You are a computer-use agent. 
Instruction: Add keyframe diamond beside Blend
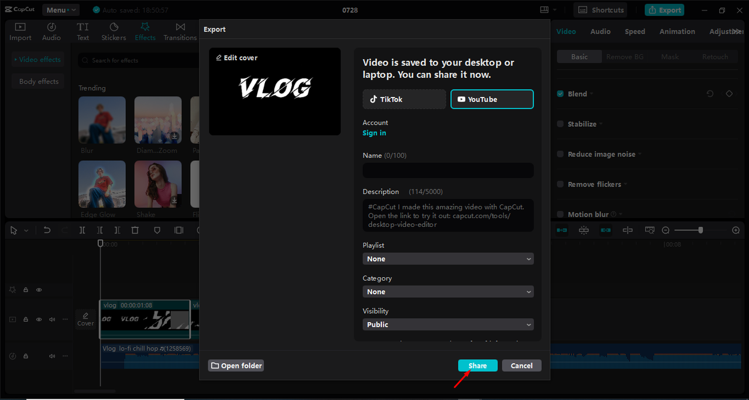(x=729, y=94)
